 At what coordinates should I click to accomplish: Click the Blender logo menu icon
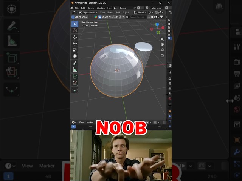[72, 8]
